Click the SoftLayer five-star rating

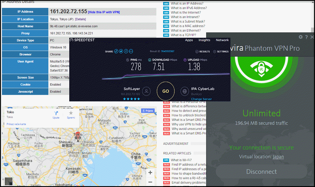point(131,99)
